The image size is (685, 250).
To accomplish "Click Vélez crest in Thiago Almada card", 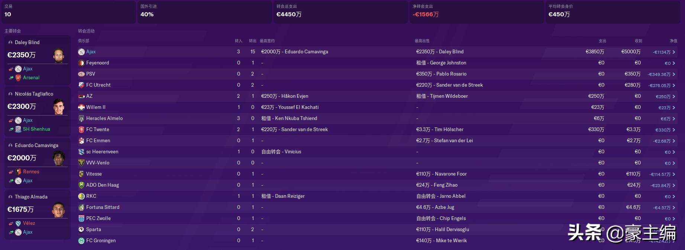I will click(18, 223).
